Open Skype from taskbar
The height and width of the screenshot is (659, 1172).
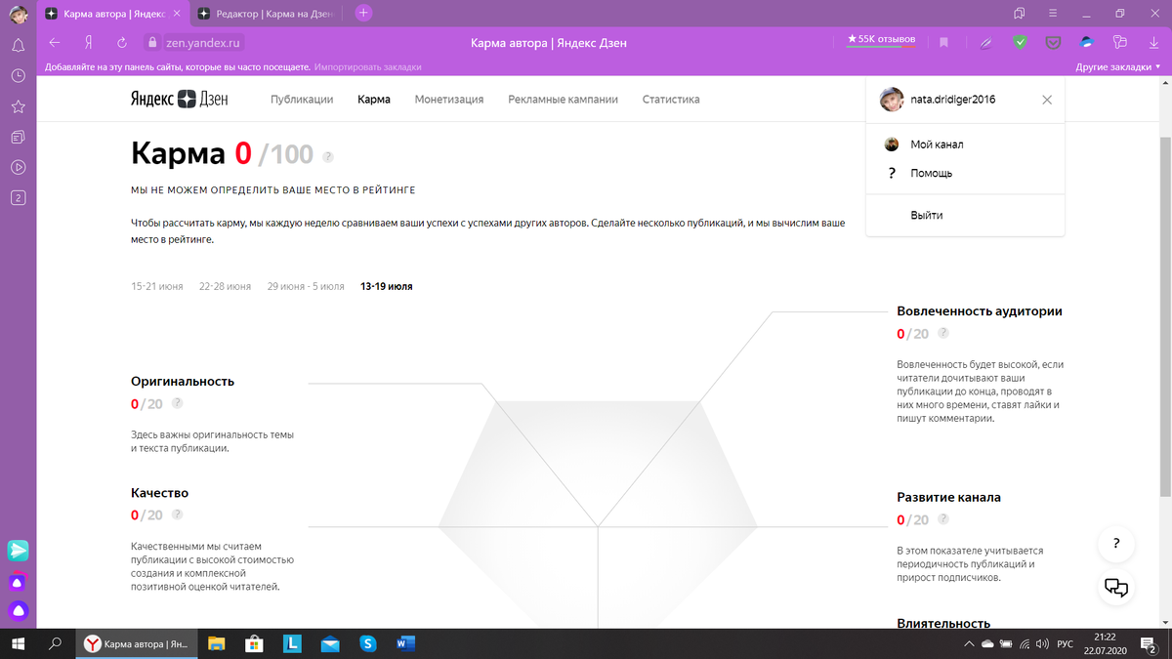pyautogui.click(x=367, y=643)
